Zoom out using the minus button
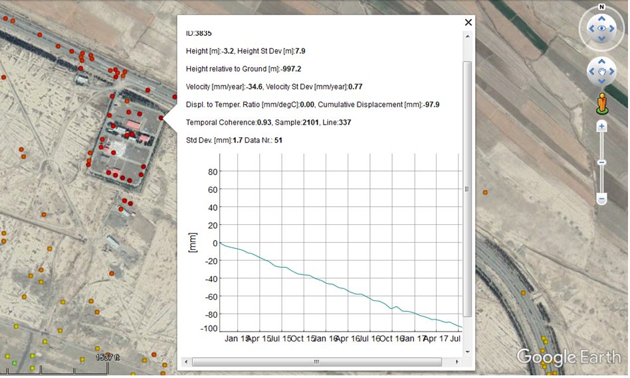Screen dimensions: 630x378 point(601,199)
